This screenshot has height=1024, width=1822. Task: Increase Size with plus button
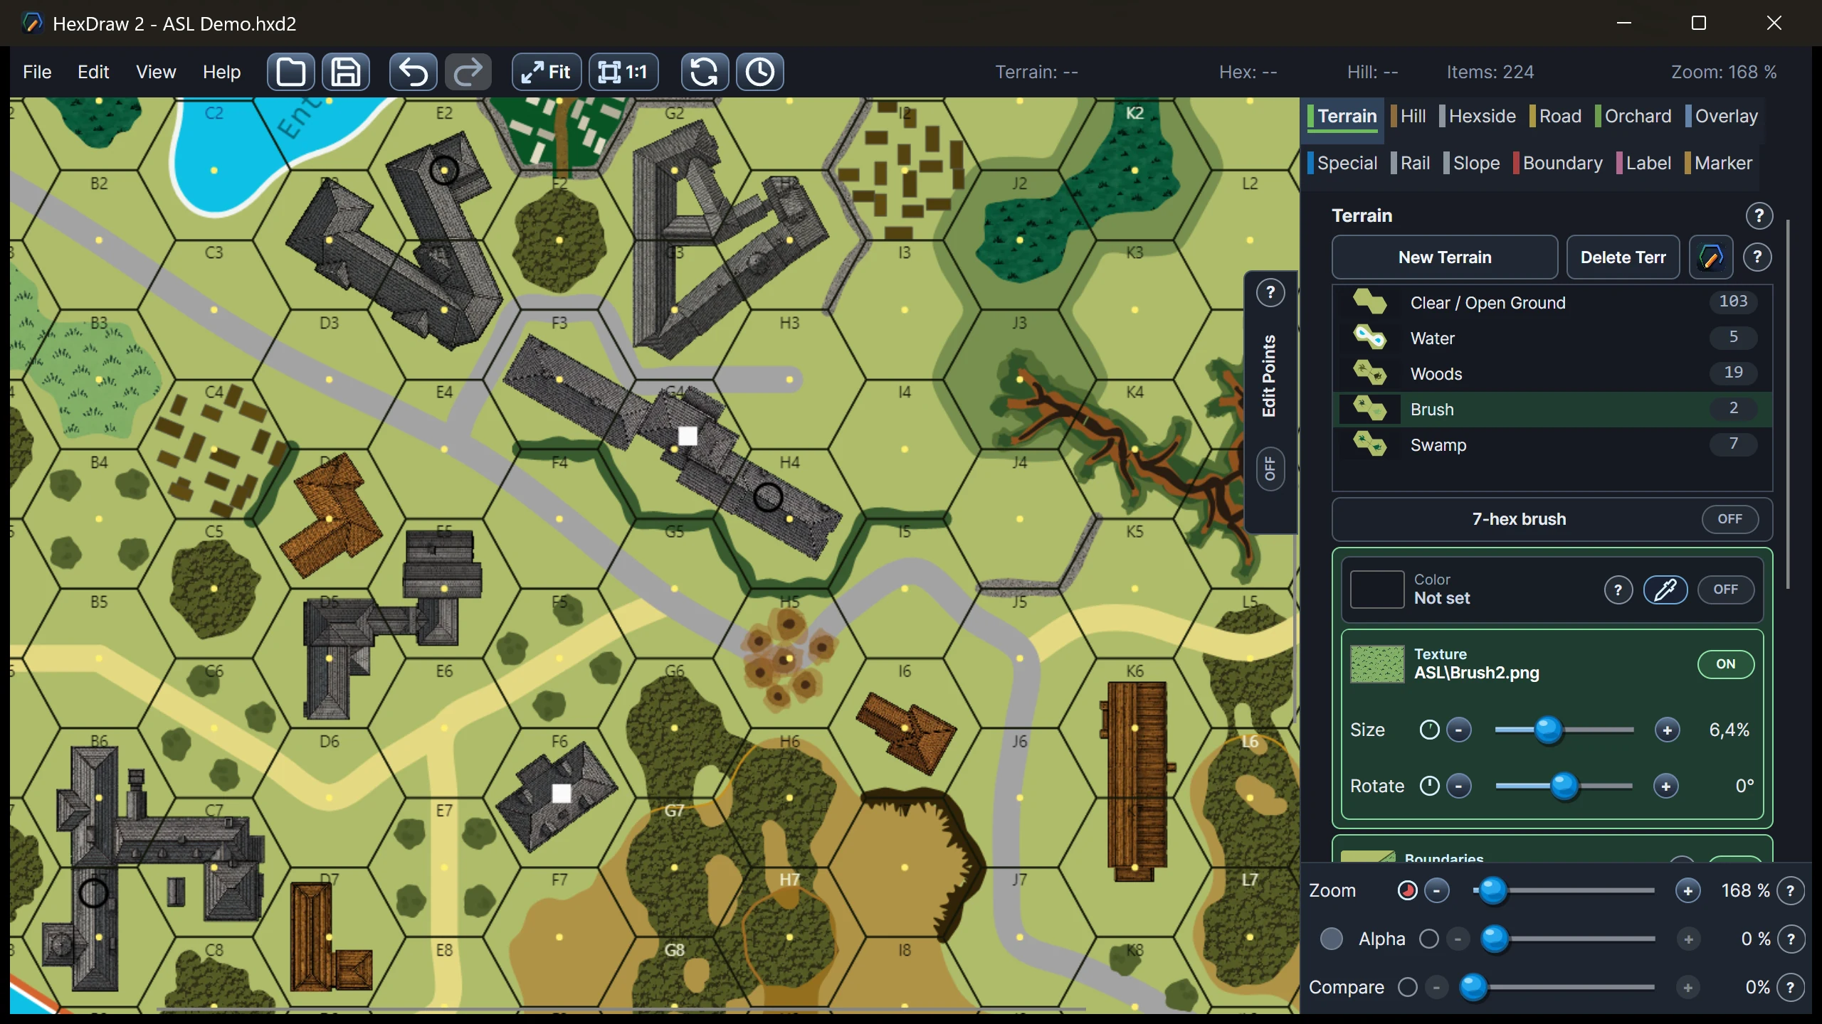tap(1667, 730)
